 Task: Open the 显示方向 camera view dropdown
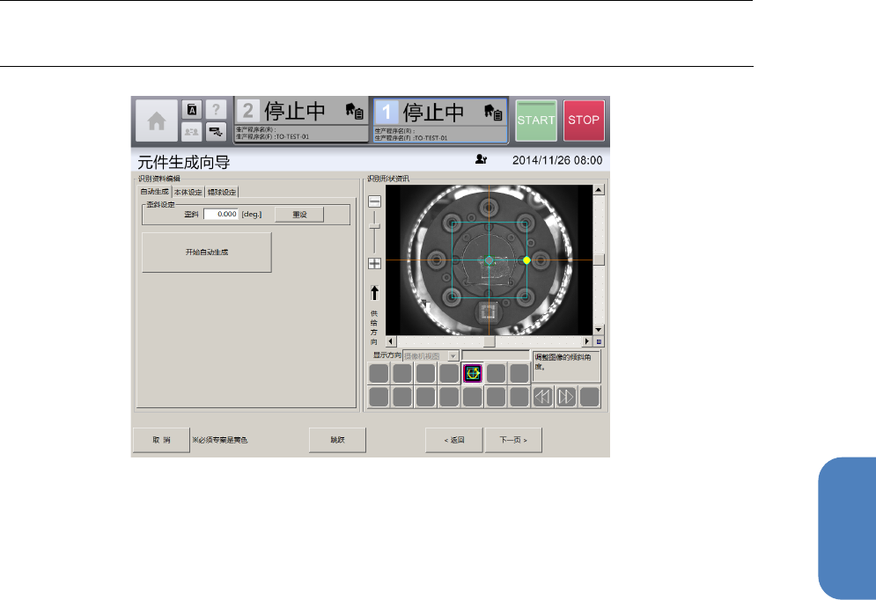(x=453, y=355)
